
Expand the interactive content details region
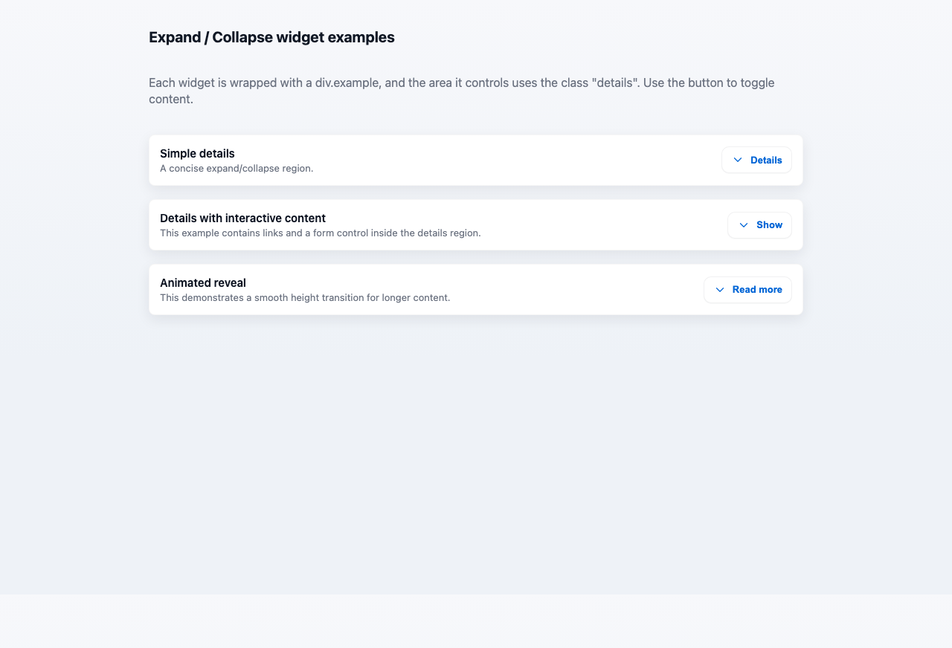pos(759,225)
